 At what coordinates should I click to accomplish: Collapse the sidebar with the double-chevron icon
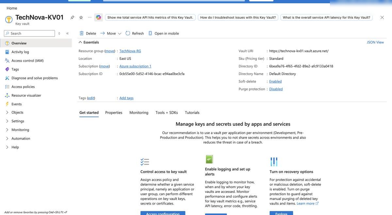click(x=67, y=33)
